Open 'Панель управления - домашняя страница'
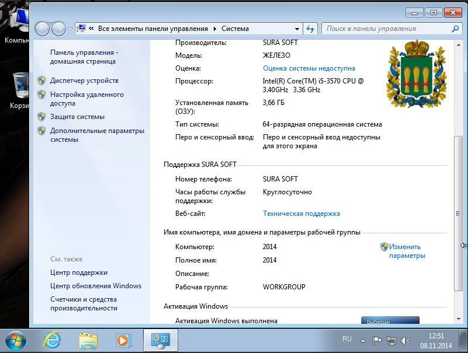The image size is (468, 353). click(84, 57)
